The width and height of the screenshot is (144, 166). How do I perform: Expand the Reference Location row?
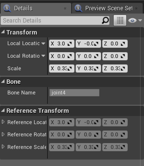3,122
